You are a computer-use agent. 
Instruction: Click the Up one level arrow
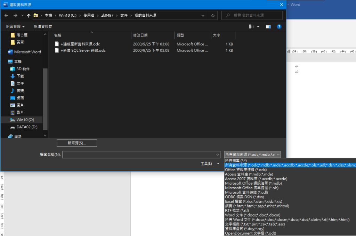(x=29, y=16)
